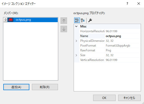
Task: Move image down with arrow button
Action: click(x=64, y=29)
